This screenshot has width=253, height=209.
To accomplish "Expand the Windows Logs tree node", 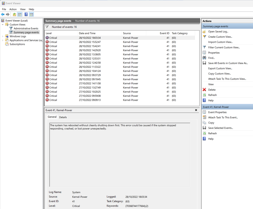I will point(3,36).
